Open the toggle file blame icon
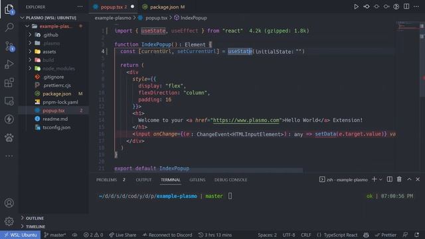 396,7
